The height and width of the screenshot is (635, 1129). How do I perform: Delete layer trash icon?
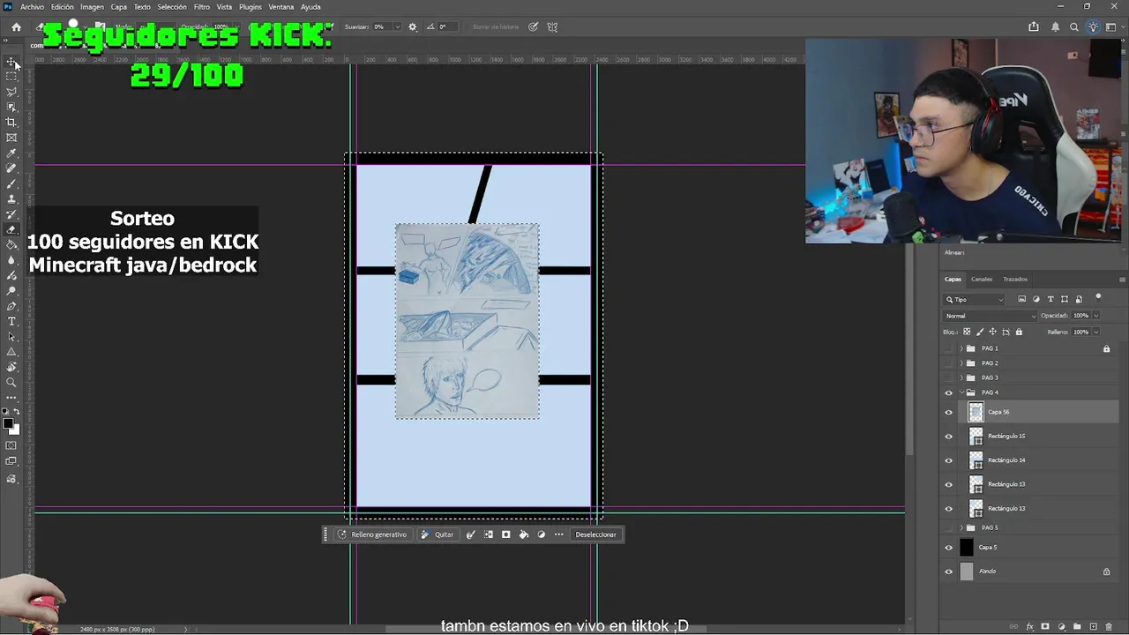click(x=1109, y=627)
